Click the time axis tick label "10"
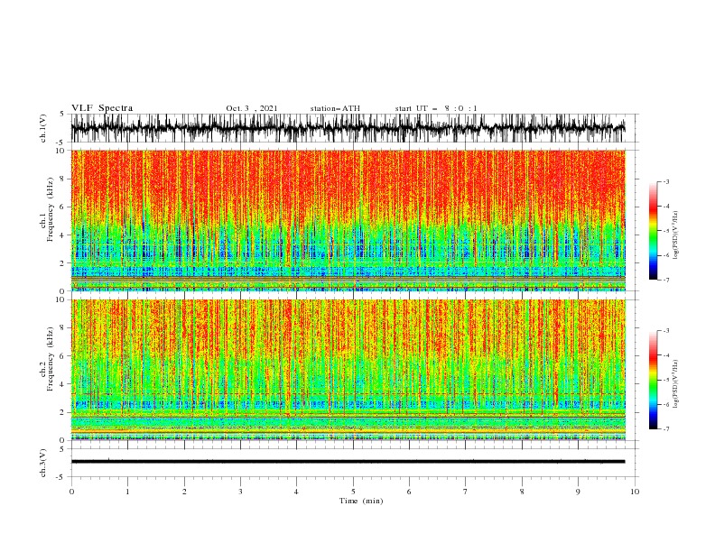This screenshot has height=552, width=715. [x=635, y=492]
